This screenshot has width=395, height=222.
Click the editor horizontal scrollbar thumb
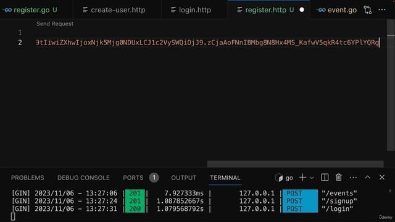295,164
